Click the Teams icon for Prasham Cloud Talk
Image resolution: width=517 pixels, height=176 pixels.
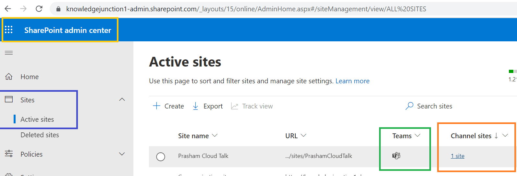pyautogui.click(x=396, y=156)
